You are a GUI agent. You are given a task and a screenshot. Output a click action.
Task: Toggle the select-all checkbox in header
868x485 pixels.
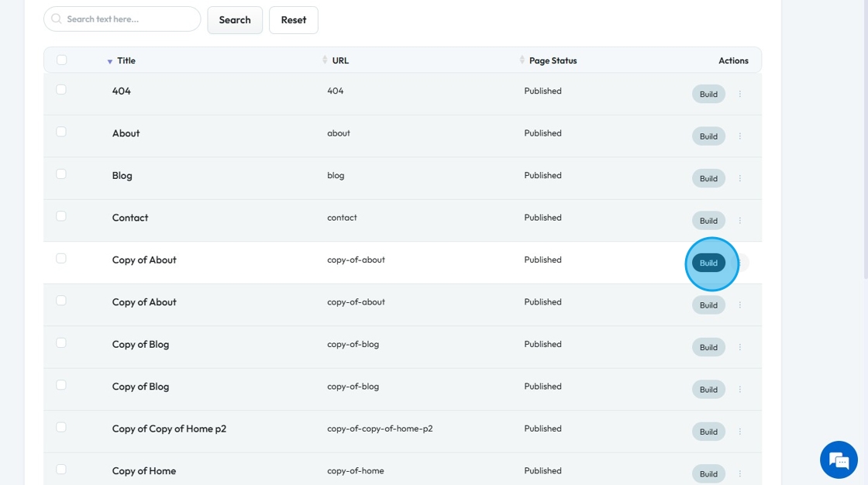coord(62,60)
